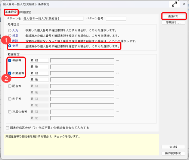Image resolution: width=189 pixels, height=160 pixels.
Task: Click 配当等 最初 disabled selector
Action: (39, 86)
